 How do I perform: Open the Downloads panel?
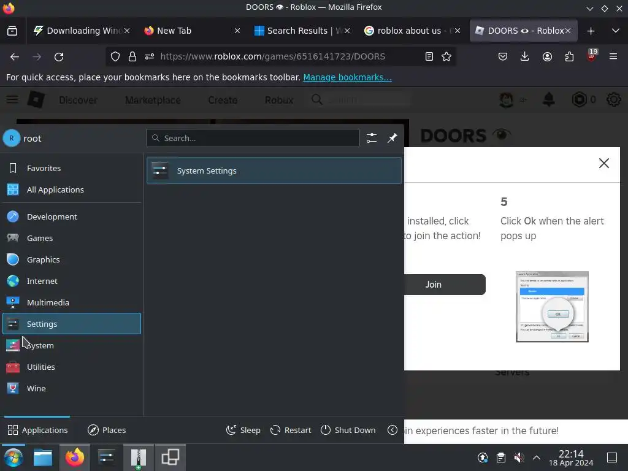click(525, 57)
